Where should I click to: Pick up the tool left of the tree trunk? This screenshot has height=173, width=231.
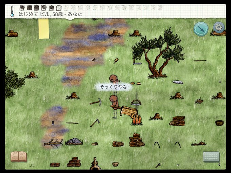tap(137, 62)
